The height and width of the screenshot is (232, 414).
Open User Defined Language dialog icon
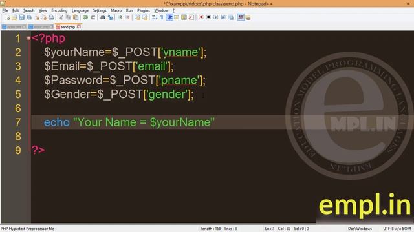tap(177, 17)
